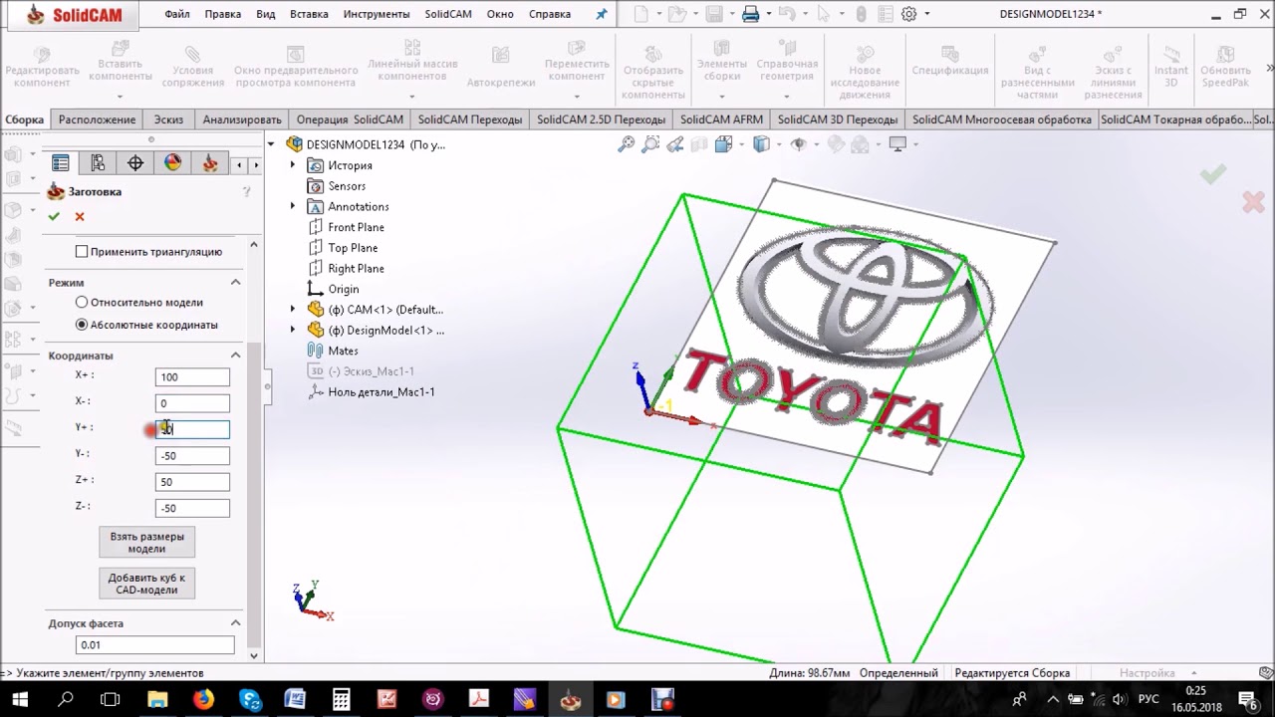Expand the Annotations tree node
Viewport: 1275px width, 717px height.
pyautogui.click(x=292, y=206)
